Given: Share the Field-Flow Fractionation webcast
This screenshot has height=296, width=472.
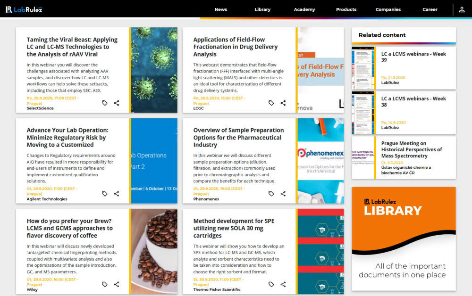Looking at the screenshot, I should coord(283,103).
